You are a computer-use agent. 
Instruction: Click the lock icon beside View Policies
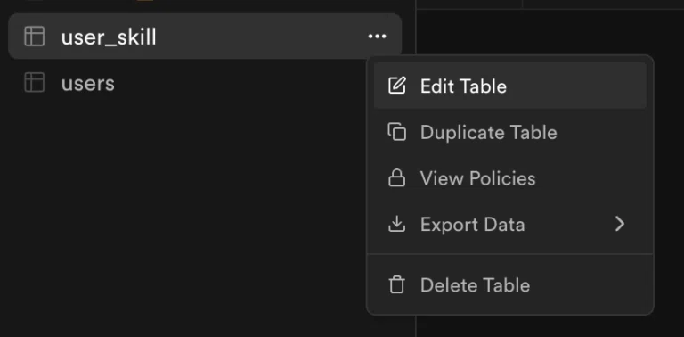(x=396, y=178)
